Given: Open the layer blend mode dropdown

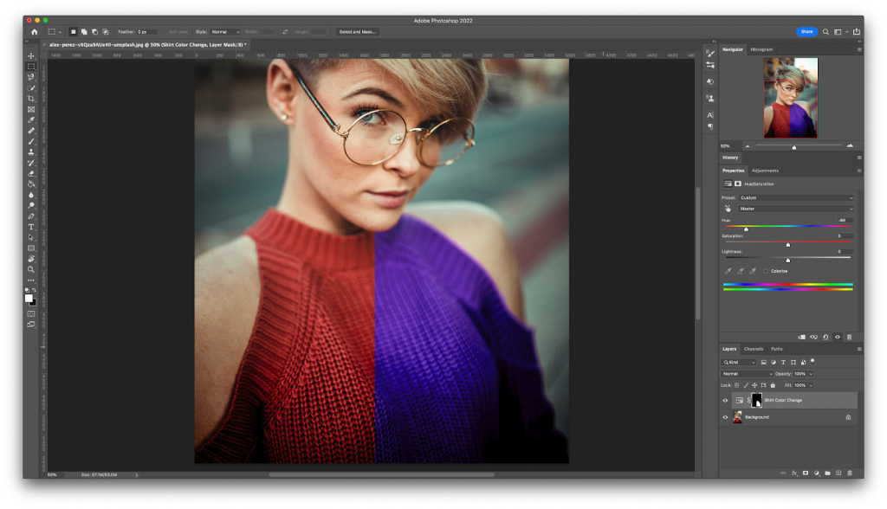Looking at the screenshot, I should click(x=747, y=374).
